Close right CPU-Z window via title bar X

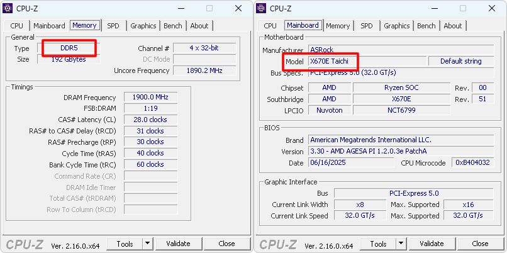[x=492, y=9]
